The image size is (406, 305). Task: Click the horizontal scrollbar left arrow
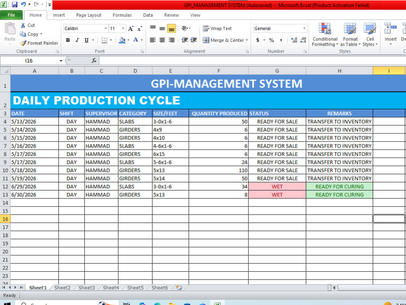[x=334, y=288]
